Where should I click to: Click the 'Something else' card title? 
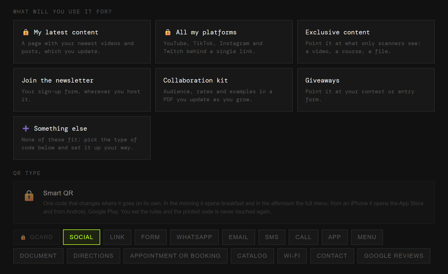[61, 129]
